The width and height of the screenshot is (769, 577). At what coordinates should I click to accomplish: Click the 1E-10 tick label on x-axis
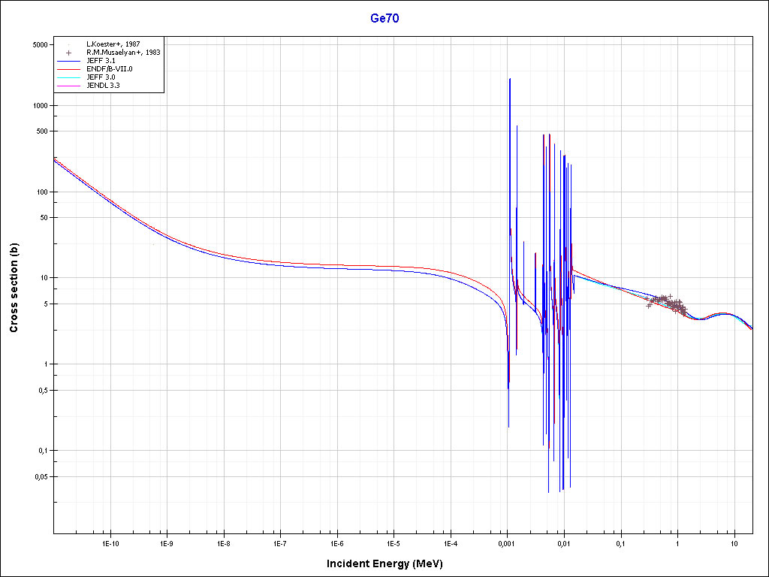click(x=110, y=543)
